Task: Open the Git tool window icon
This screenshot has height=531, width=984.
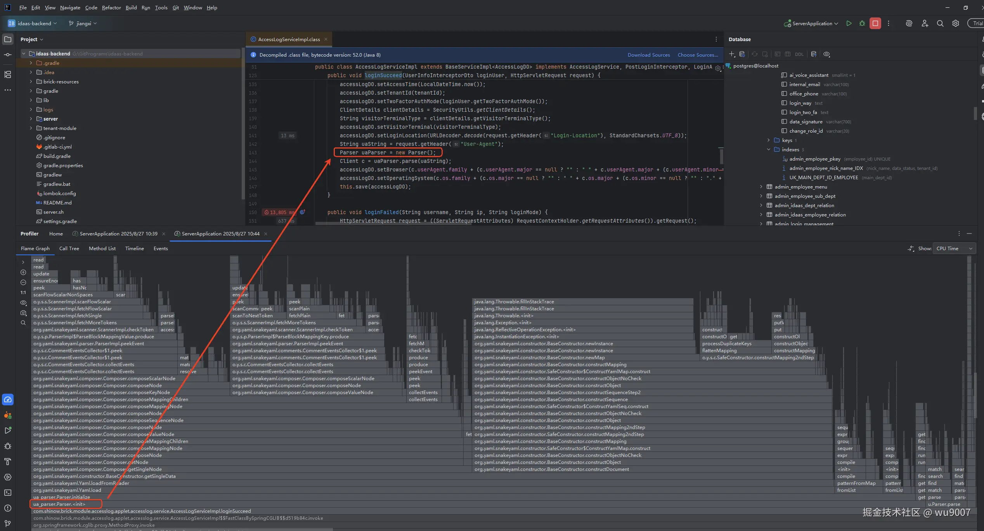Action: pos(8,524)
